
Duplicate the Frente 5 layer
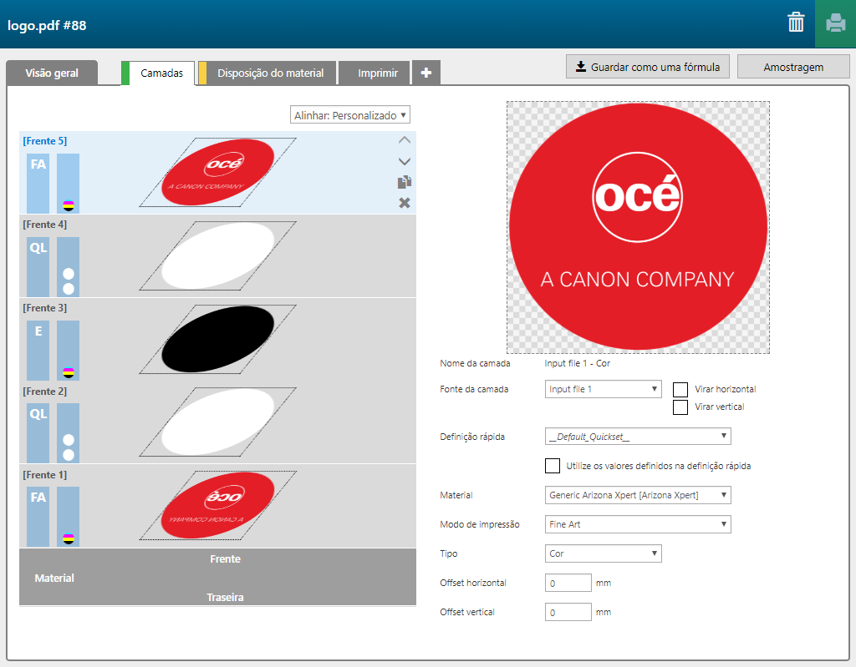pyautogui.click(x=405, y=182)
